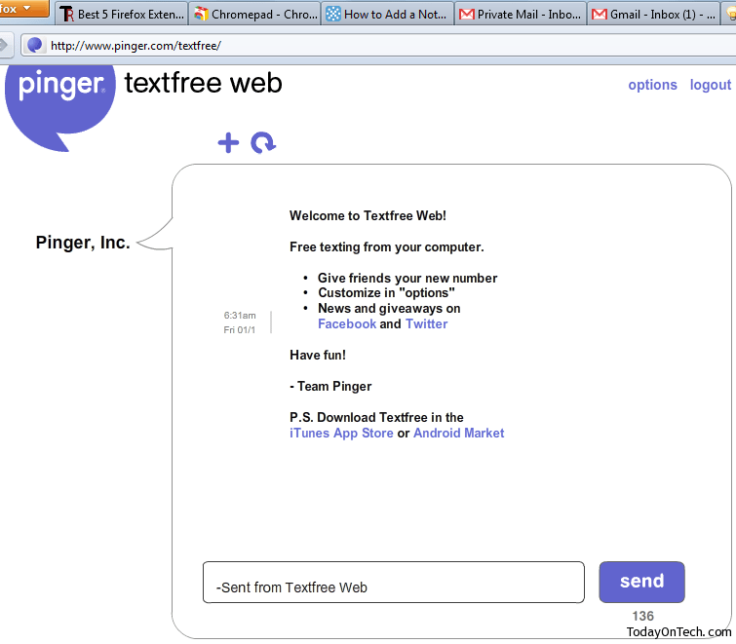Screen dimensions: 736x644
Task: Switch to Private Mail Inbox tab
Action: tap(521, 14)
